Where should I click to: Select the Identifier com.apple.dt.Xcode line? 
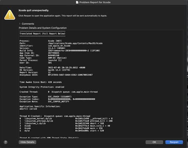coord(45,46)
